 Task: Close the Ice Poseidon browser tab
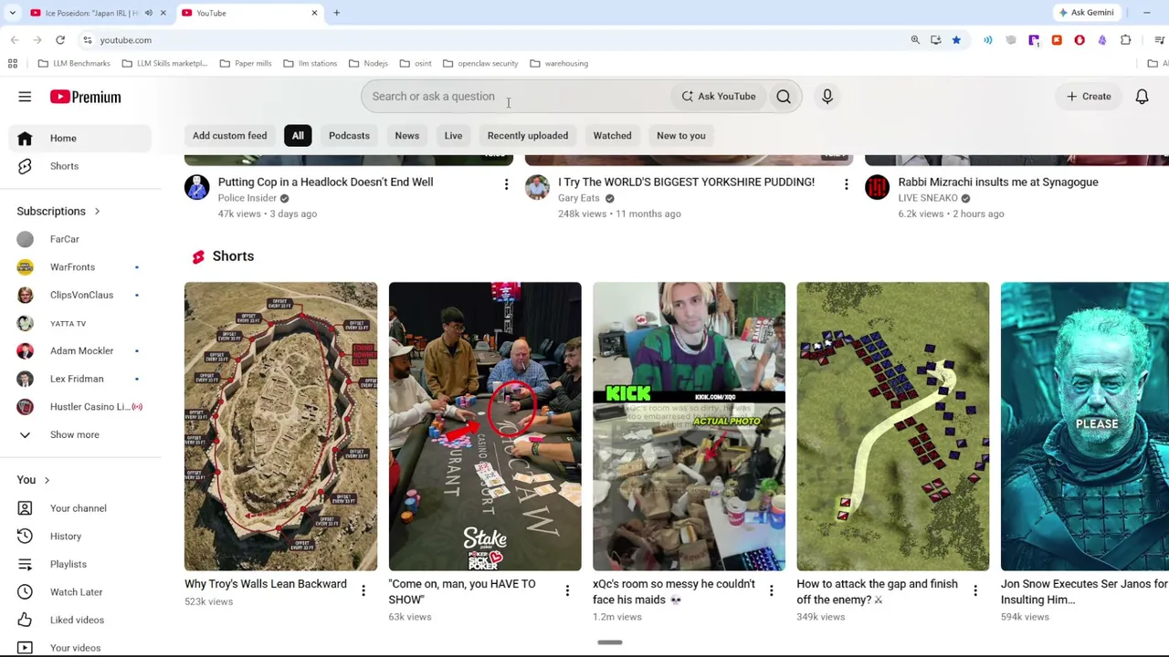[x=163, y=13]
